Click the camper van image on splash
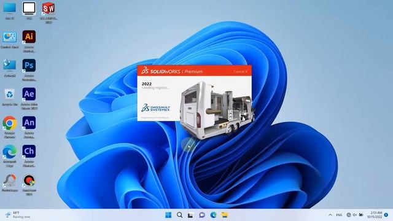 pos(217,110)
